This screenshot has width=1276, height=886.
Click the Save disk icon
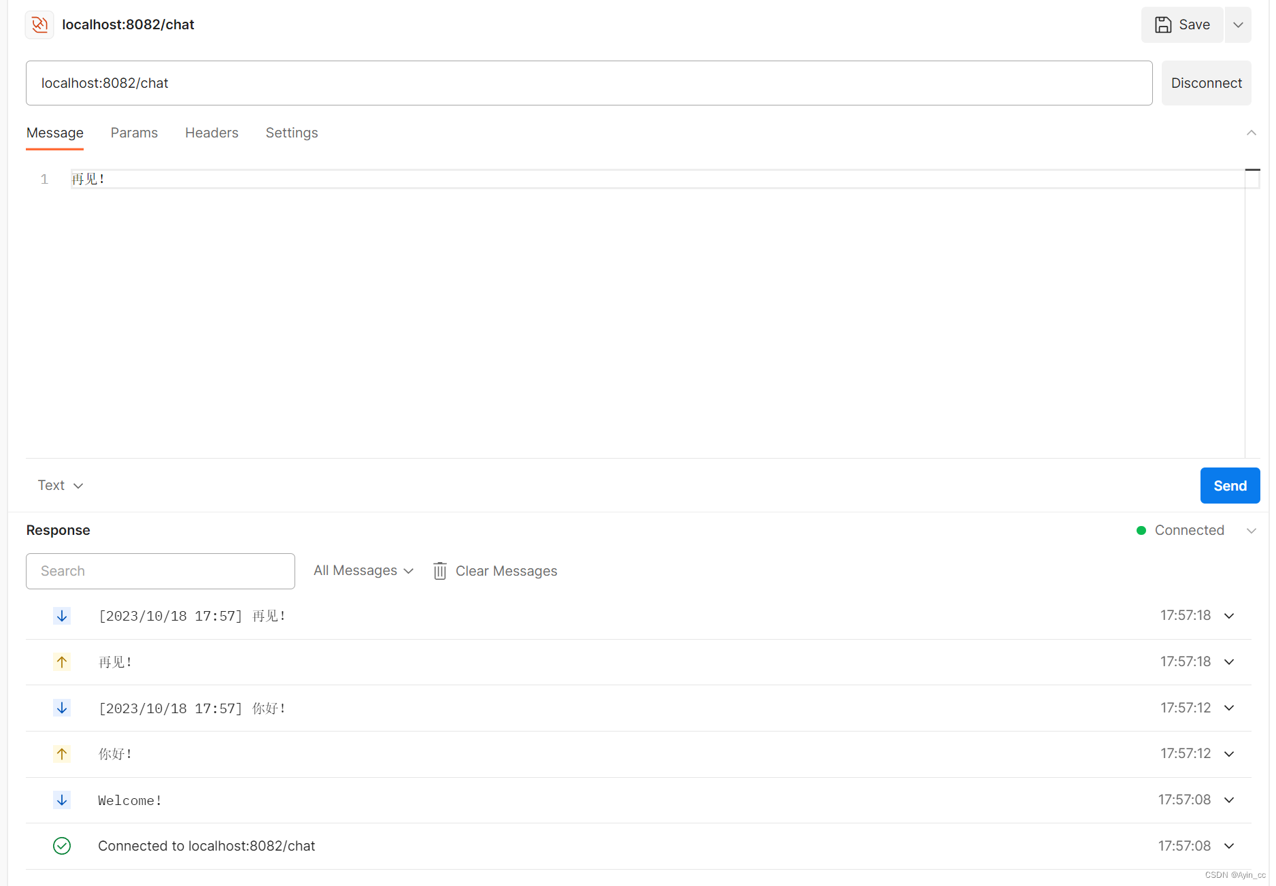tap(1163, 24)
